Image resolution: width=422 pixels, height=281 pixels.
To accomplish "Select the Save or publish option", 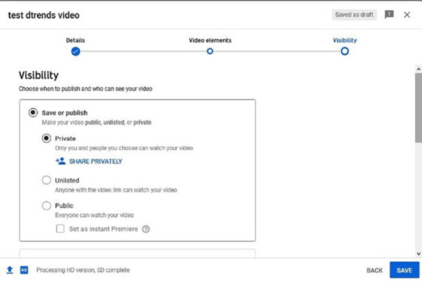I will click(33, 113).
